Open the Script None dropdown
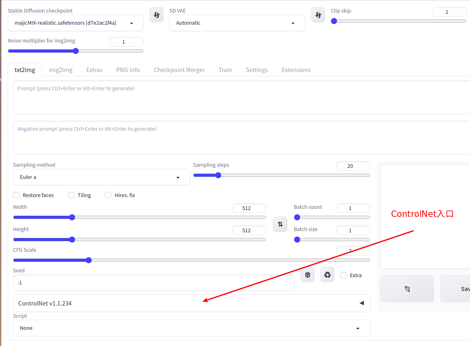 pyautogui.click(x=191, y=328)
